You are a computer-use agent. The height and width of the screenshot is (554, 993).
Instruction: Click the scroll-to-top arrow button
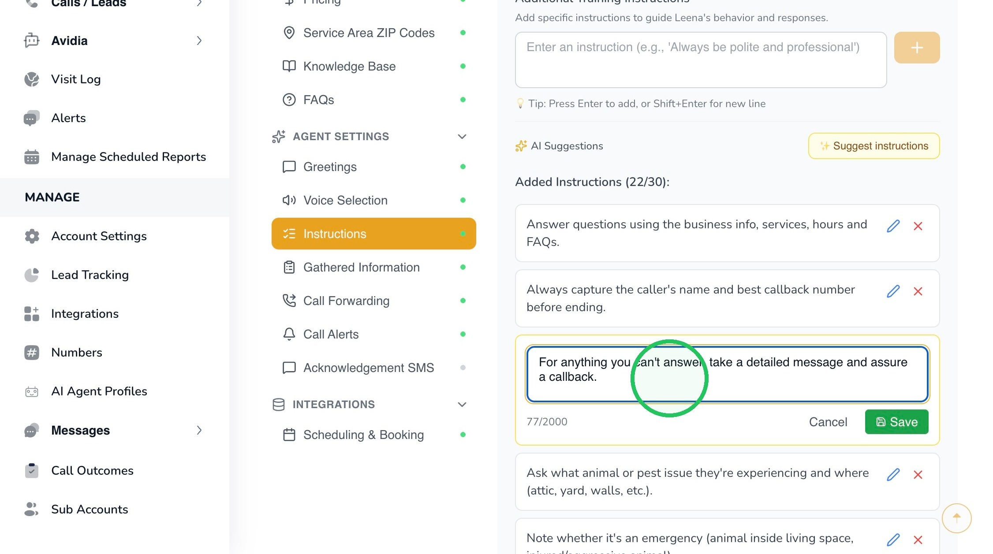pyautogui.click(x=956, y=518)
